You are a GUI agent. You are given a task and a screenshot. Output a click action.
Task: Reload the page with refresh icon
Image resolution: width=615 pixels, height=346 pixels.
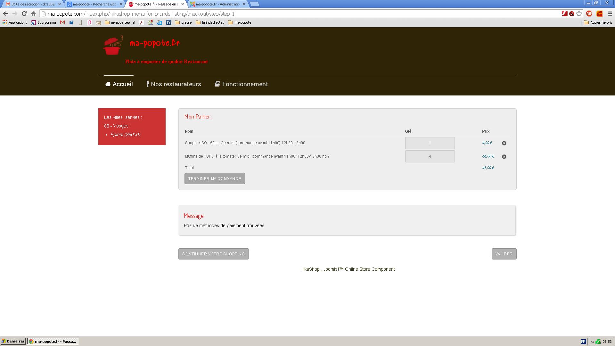[24, 14]
